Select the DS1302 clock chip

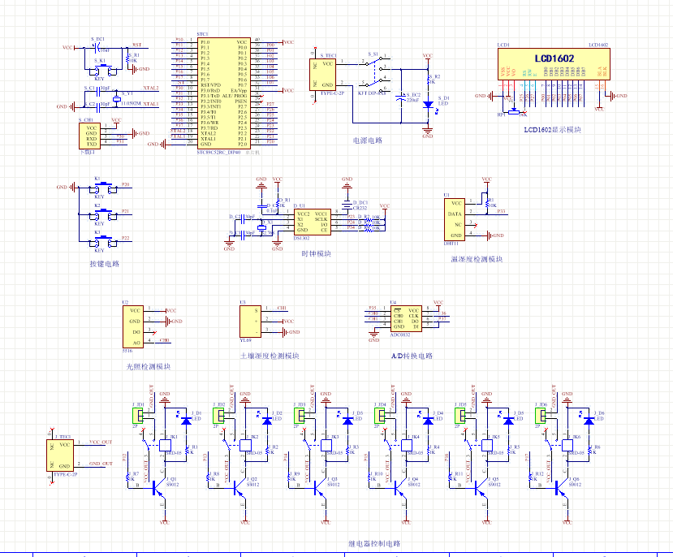[x=312, y=221]
